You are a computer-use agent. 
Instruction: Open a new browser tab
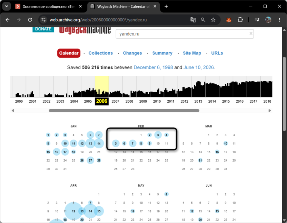166,7
